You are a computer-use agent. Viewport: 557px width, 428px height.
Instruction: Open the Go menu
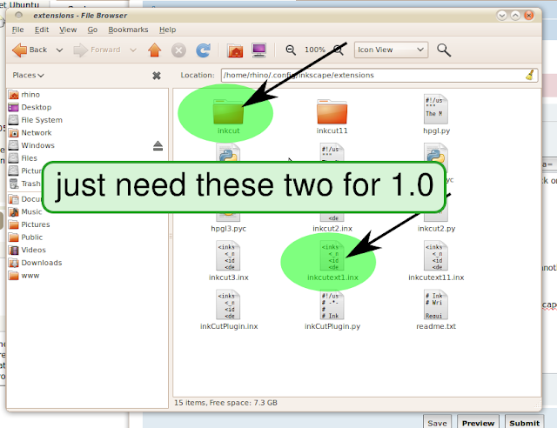coord(92,30)
